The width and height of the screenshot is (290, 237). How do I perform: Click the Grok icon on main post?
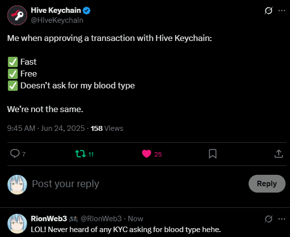pyautogui.click(x=268, y=10)
